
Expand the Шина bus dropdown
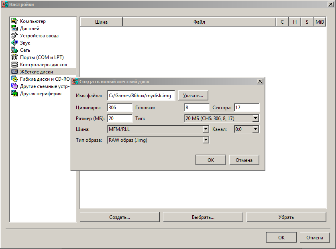click(158, 129)
